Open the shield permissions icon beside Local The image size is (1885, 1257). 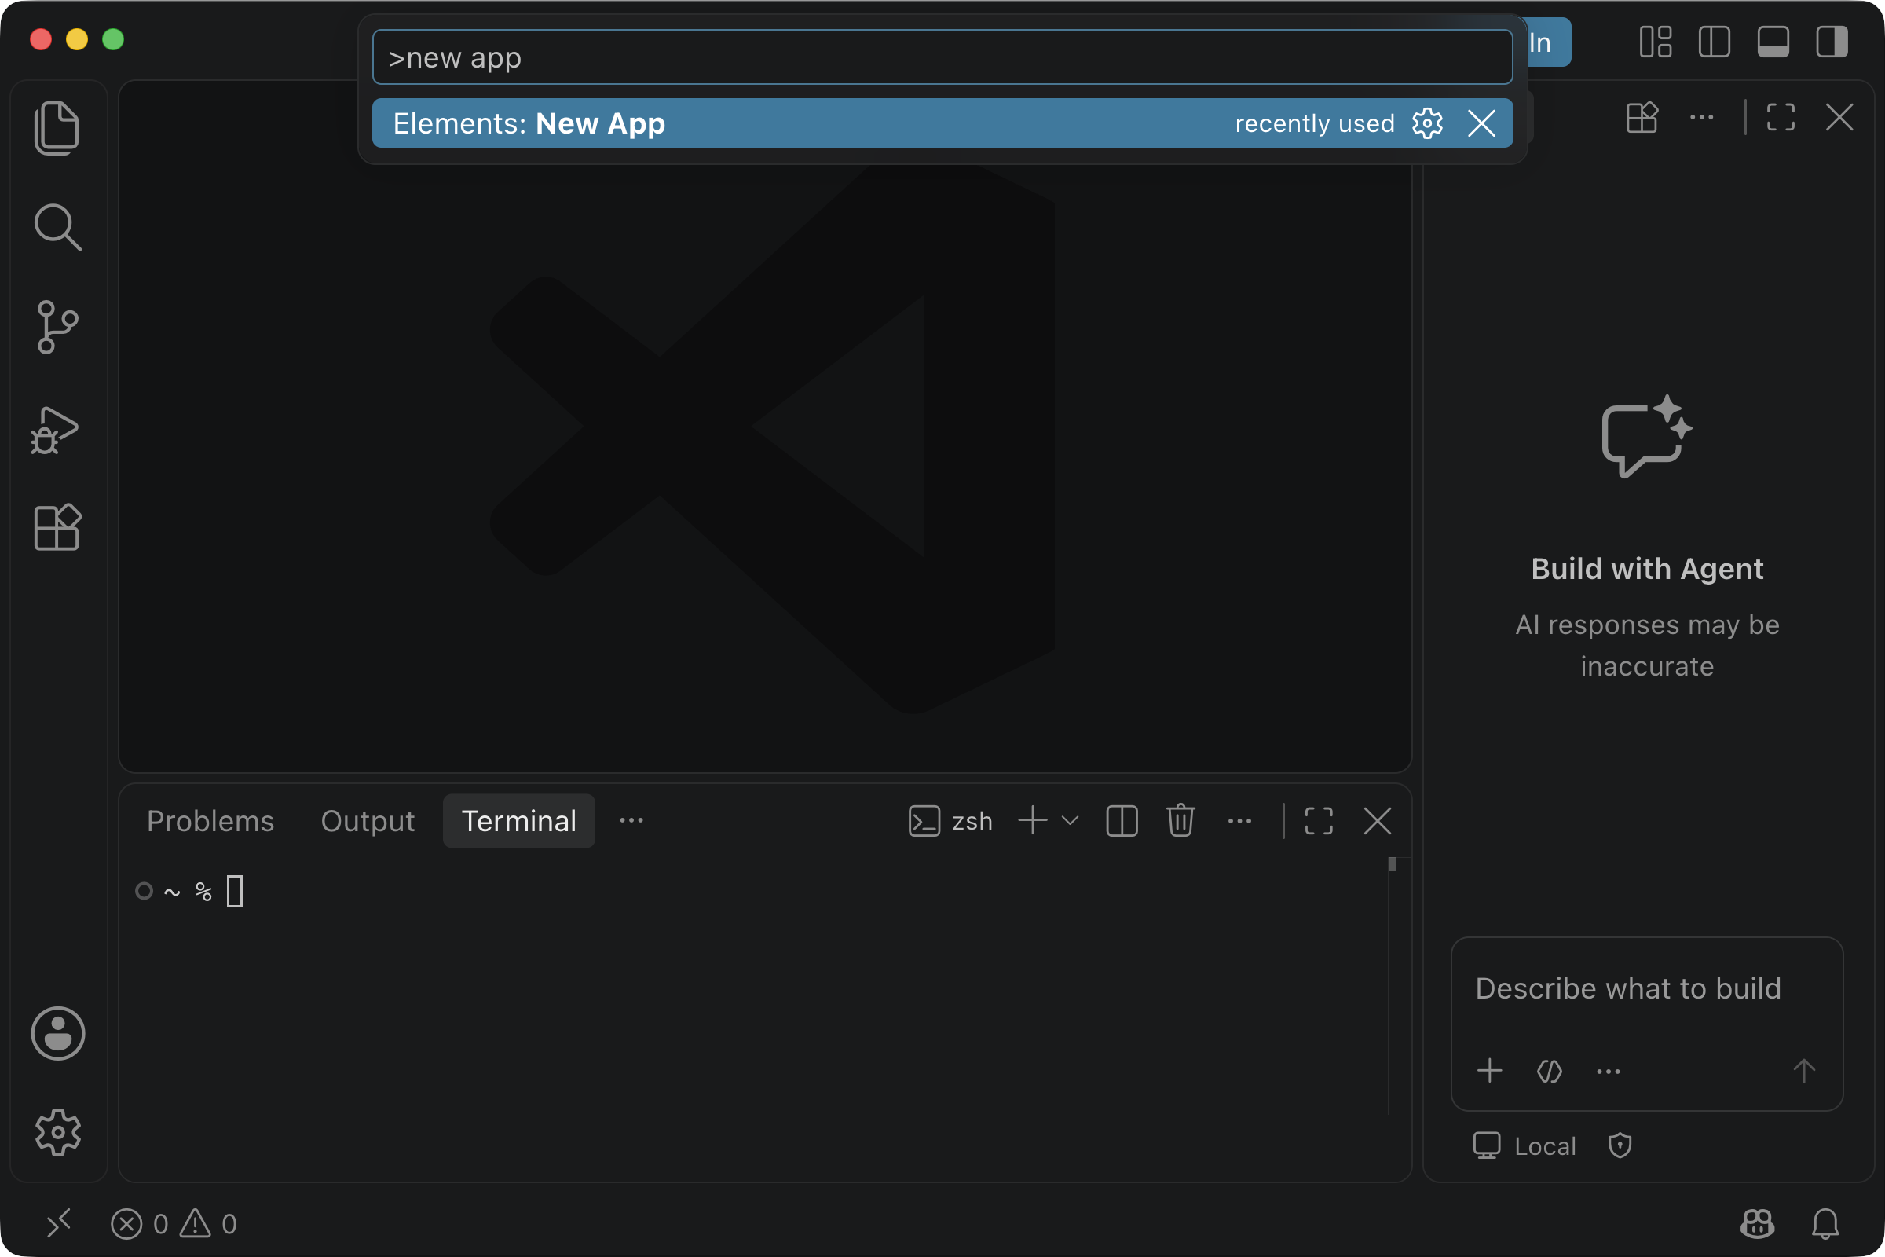1620,1146
